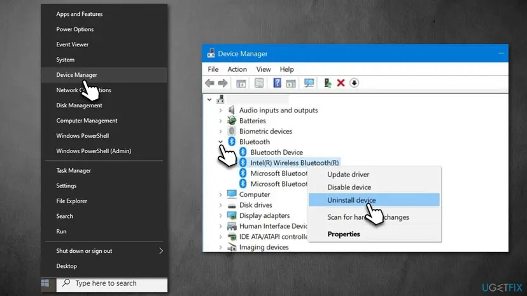This screenshot has width=527, height=296.
Task: Click the Properties sheet toolbar icon
Action: [259, 83]
